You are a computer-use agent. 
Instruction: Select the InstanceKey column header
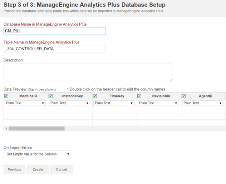tap(73, 96)
